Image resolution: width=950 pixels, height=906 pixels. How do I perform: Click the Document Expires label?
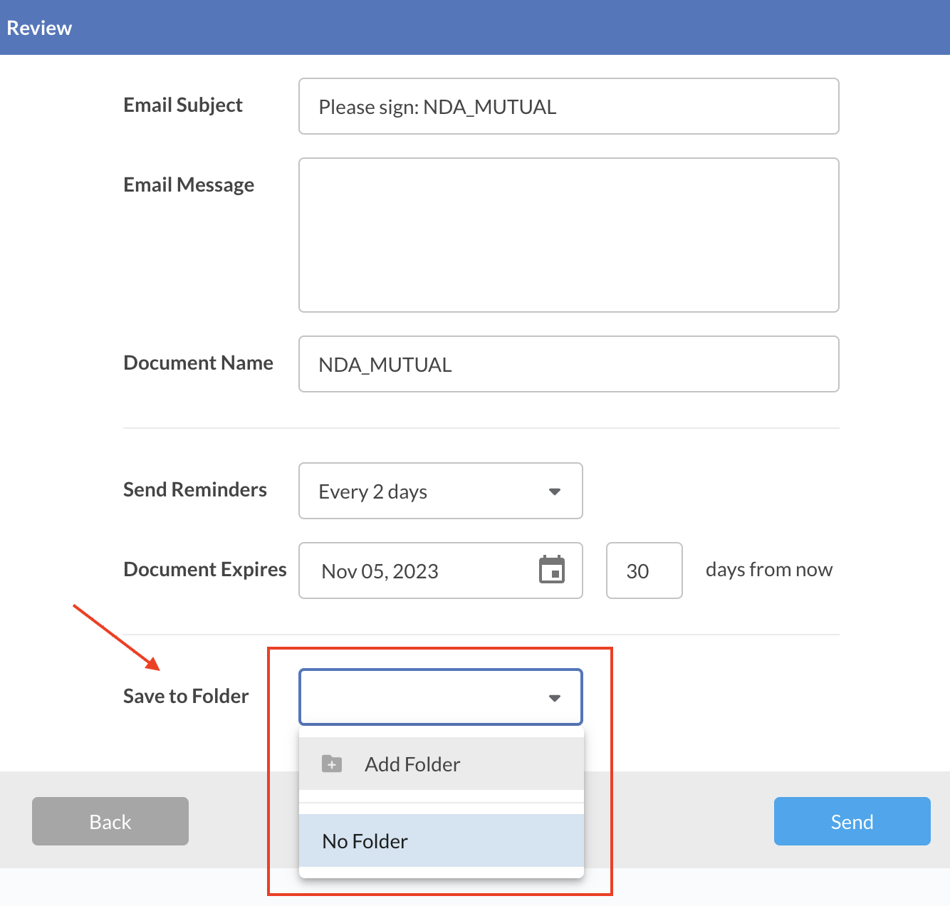pos(205,570)
